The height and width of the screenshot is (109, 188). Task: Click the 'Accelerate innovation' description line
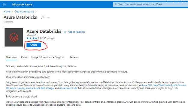click(x=67, y=72)
